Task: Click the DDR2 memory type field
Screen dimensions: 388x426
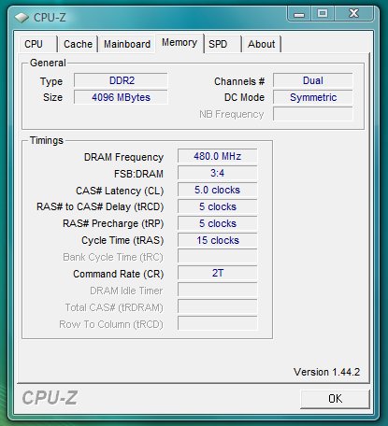Action: point(121,80)
